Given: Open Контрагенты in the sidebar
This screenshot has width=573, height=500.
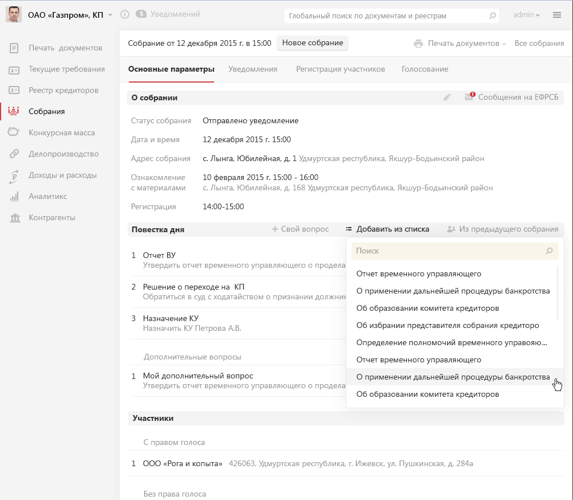Looking at the screenshot, I should pyautogui.click(x=52, y=217).
